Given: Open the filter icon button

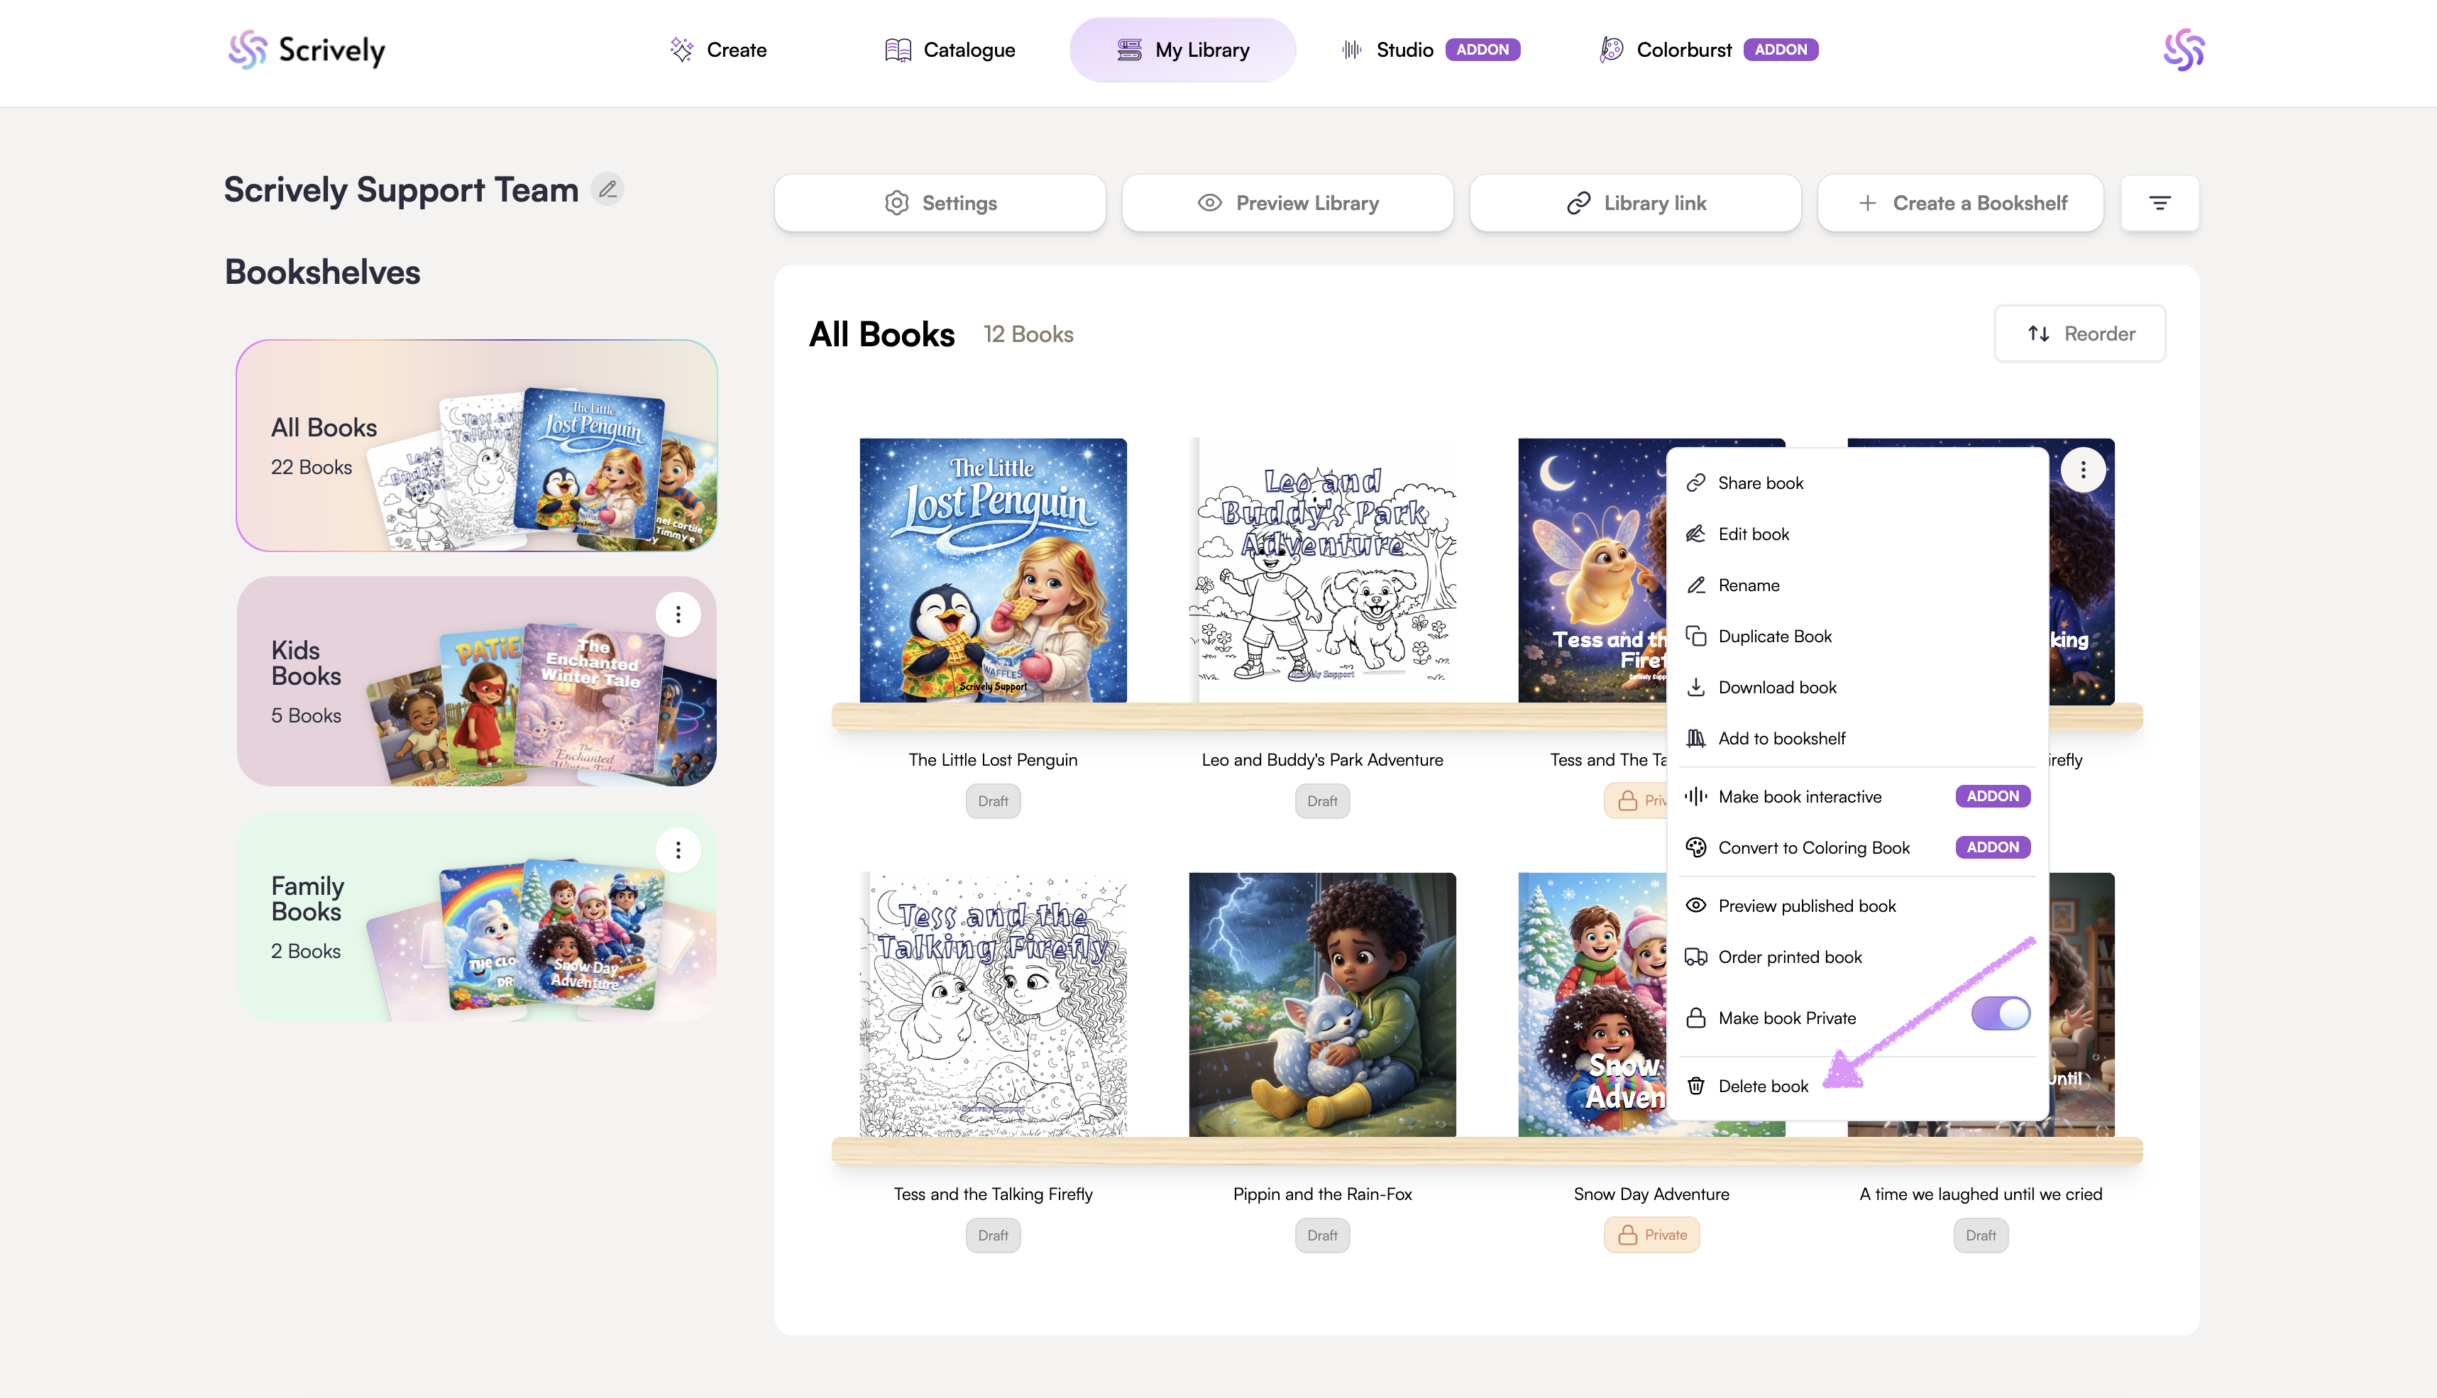Looking at the screenshot, I should [2160, 202].
